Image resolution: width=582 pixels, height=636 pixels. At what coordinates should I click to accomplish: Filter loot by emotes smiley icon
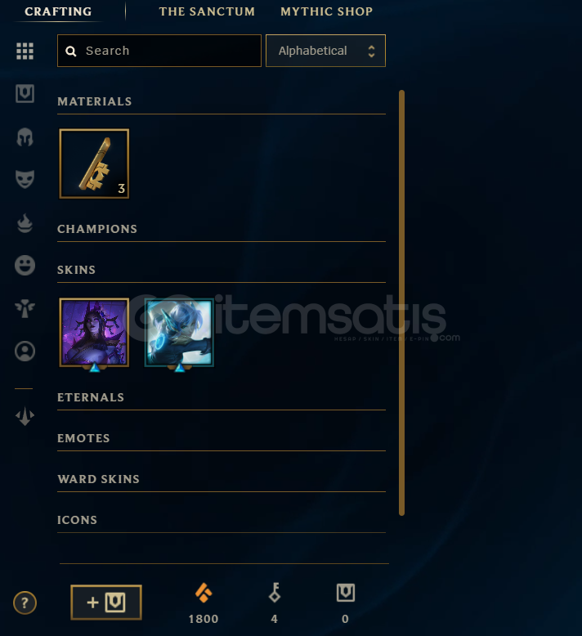(25, 265)
